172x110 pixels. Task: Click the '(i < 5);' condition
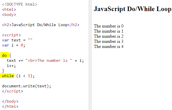25,76
